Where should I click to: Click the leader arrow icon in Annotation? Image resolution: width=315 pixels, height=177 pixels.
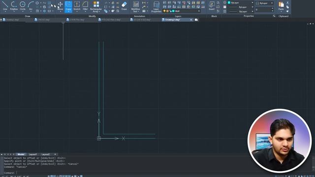(144, 7)
